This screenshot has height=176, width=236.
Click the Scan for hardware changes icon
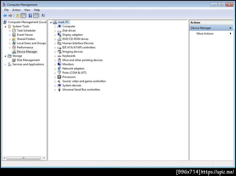pyautogui.click(x=43, y=15)
